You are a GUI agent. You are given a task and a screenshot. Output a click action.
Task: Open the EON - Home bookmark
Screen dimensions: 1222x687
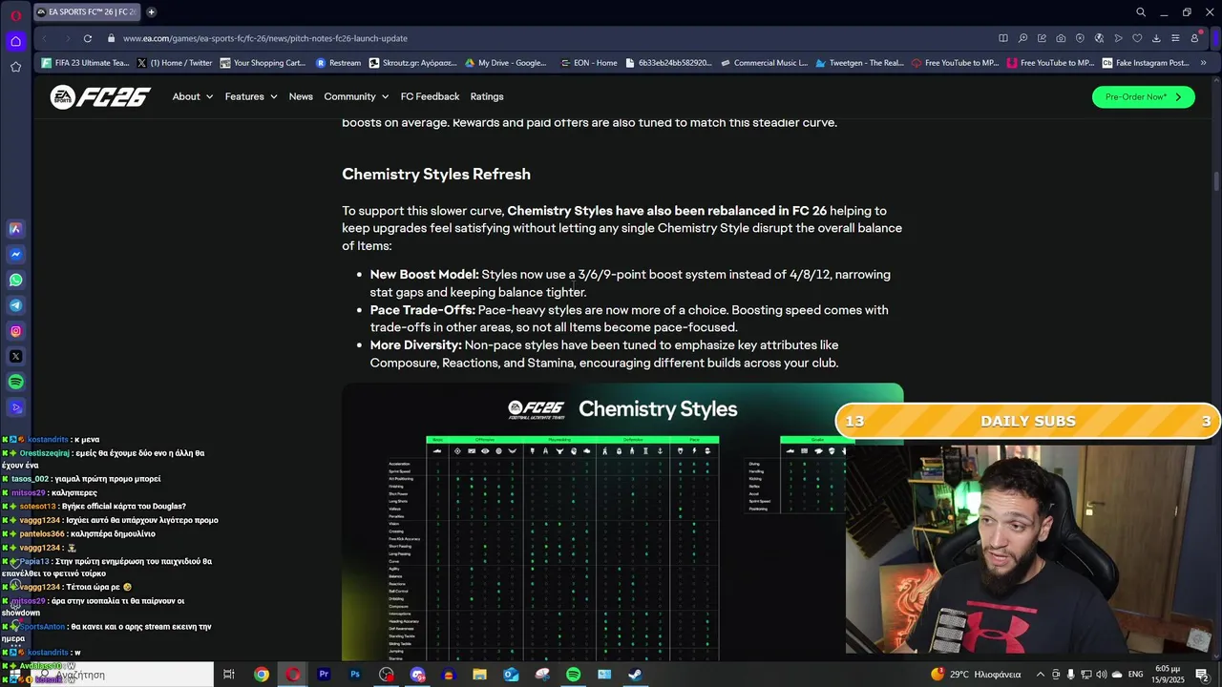click(x=588, y=63)
